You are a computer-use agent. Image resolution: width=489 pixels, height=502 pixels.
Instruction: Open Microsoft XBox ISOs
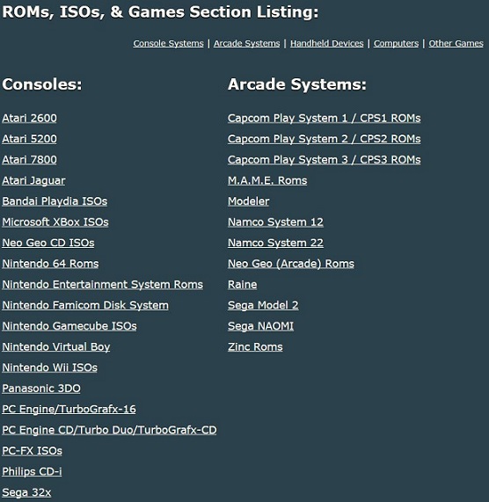[x=55, y=222]
